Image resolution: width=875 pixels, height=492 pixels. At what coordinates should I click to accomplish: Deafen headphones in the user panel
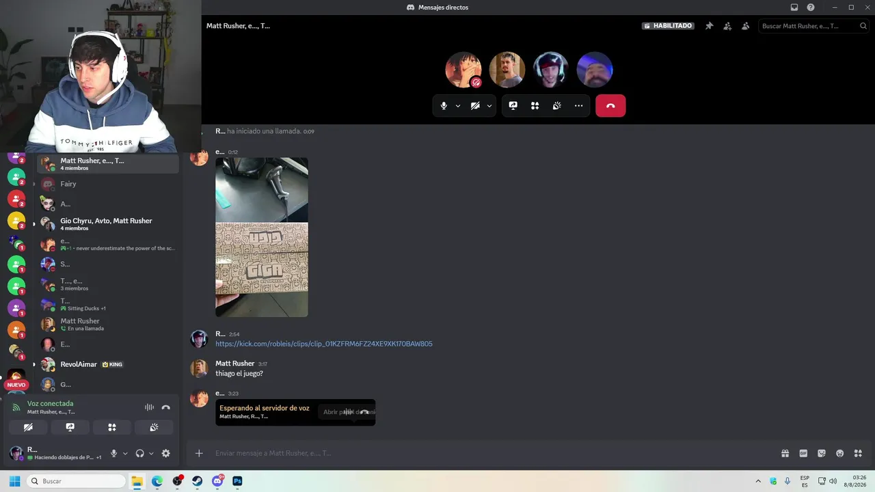click(139, 453)
